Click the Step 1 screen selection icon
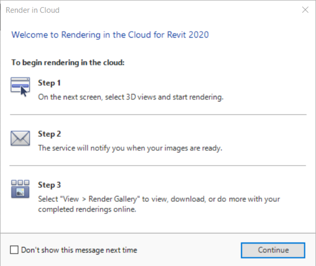Image resolution: width=316 pixels, height=266 pixels. [20, 87]
